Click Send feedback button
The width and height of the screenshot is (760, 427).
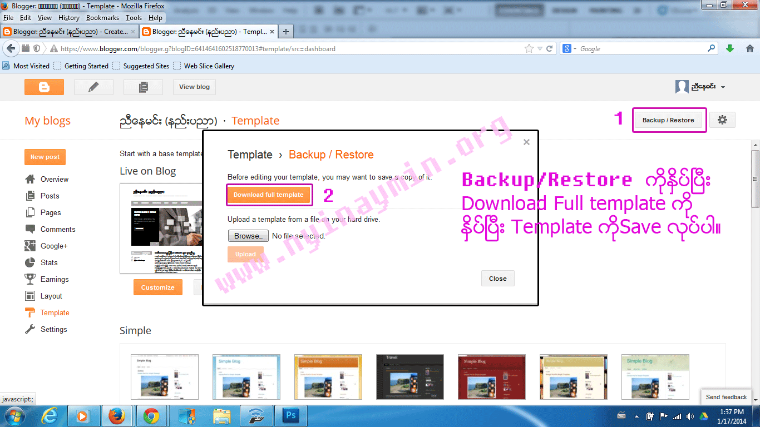click(726, 397)
